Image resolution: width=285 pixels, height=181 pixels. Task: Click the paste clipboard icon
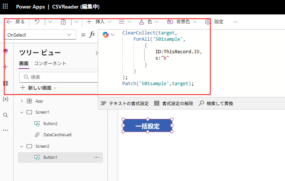coord(63,22)
